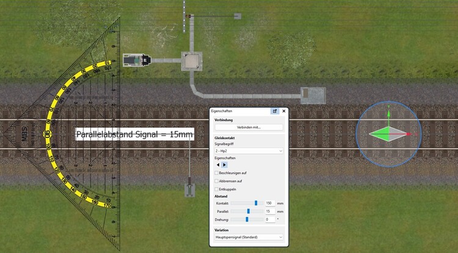Select the square concrete junction slab

(192, 61)
